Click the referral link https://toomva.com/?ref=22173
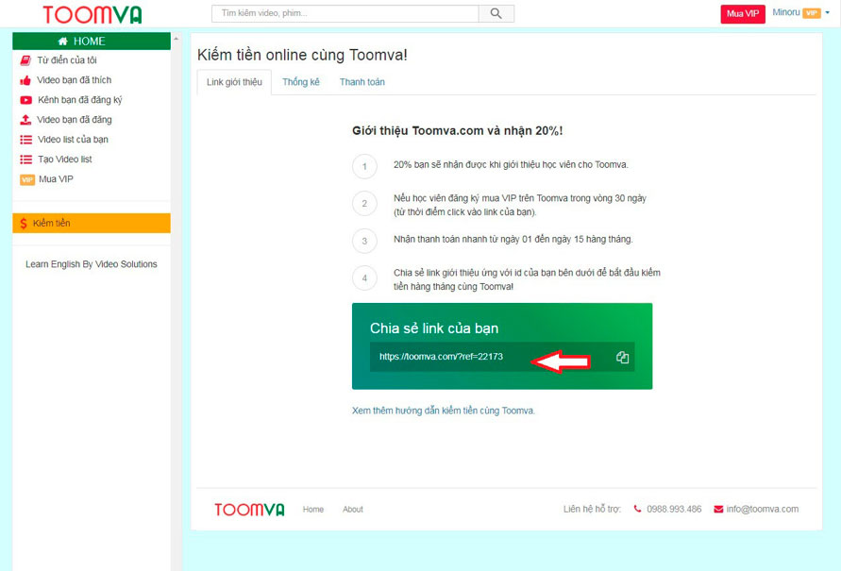 [x=441, y=357]
